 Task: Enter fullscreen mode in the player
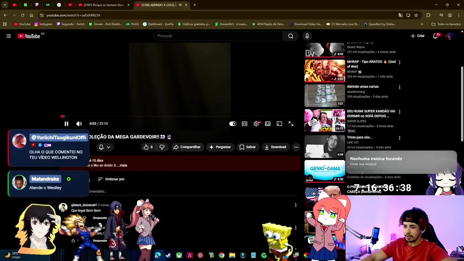291,124
